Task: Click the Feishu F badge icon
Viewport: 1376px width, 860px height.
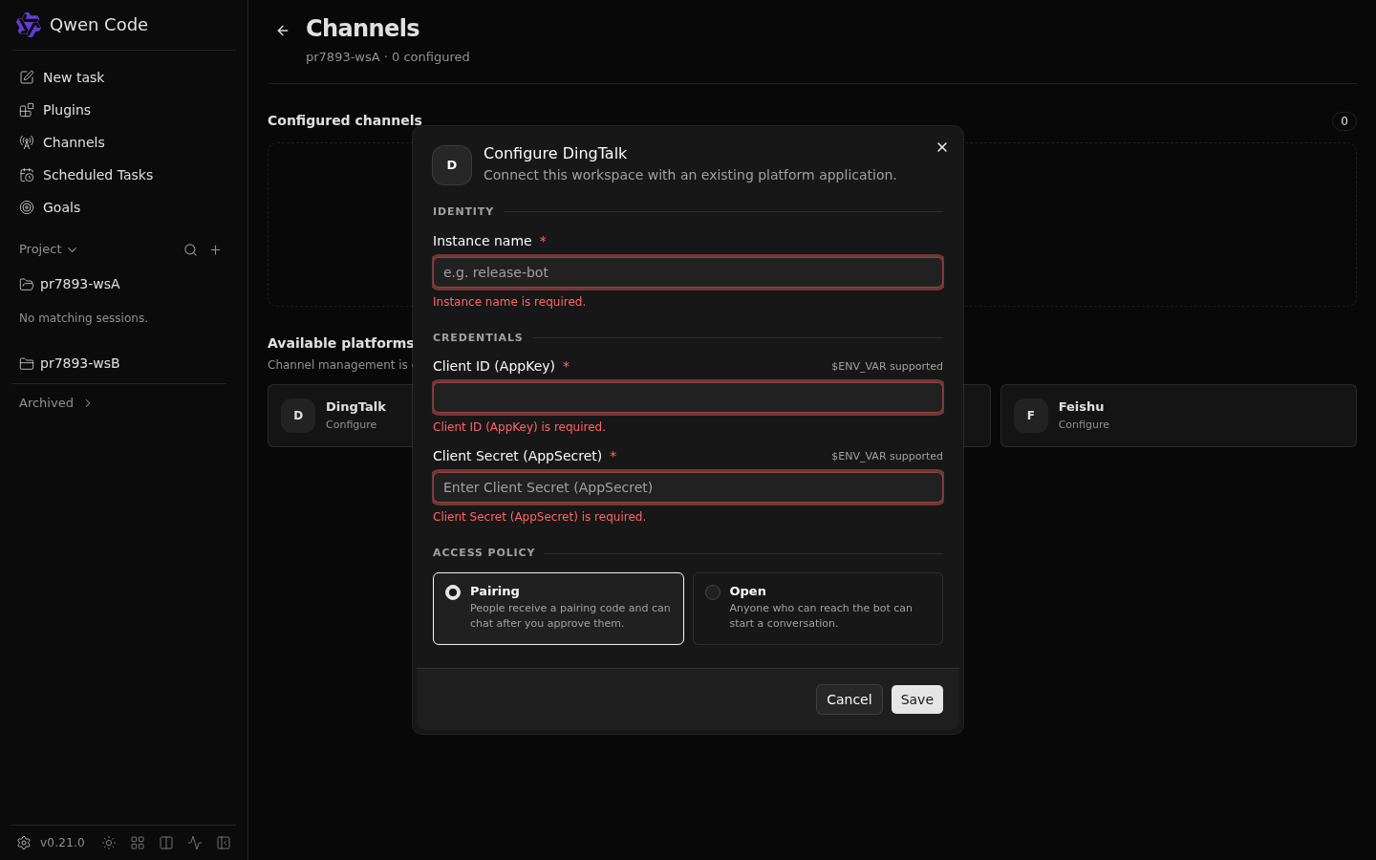Action: coord(1031,416)
